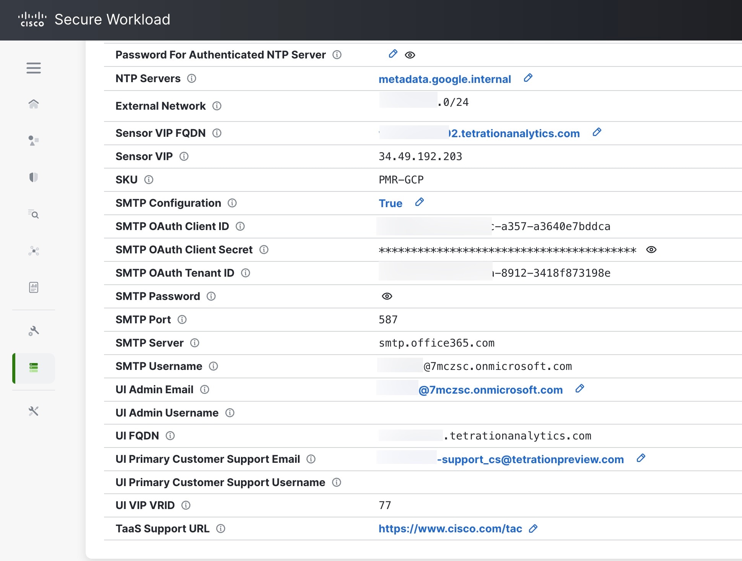Open the organize shapes sidebar icon

coord(34,141)
